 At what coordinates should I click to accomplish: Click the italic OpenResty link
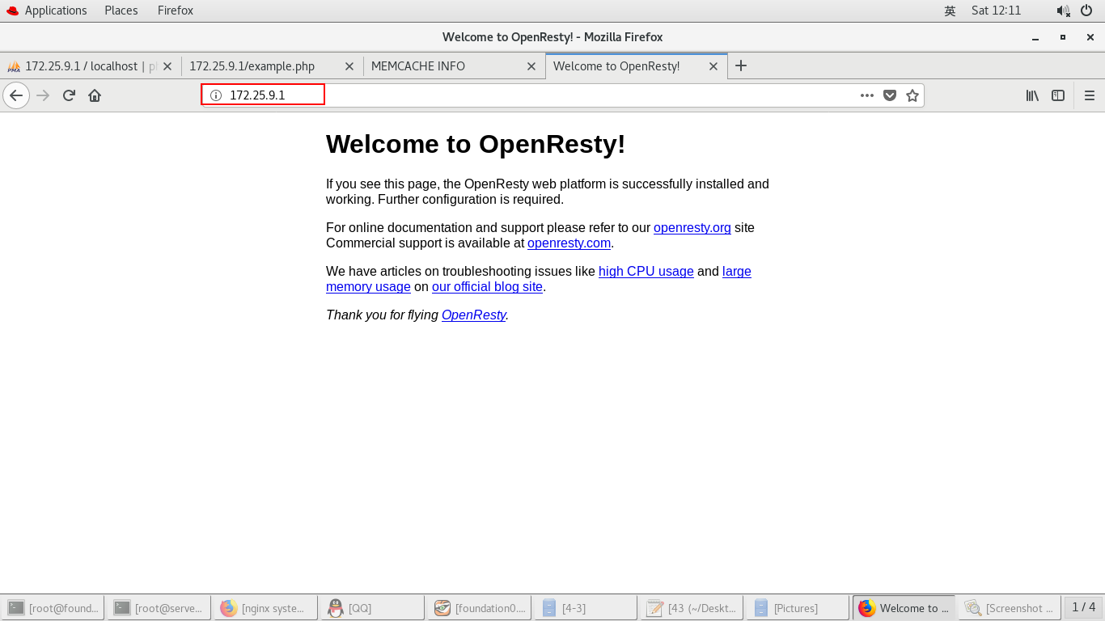pyautogui.click(x=474, y=315)
